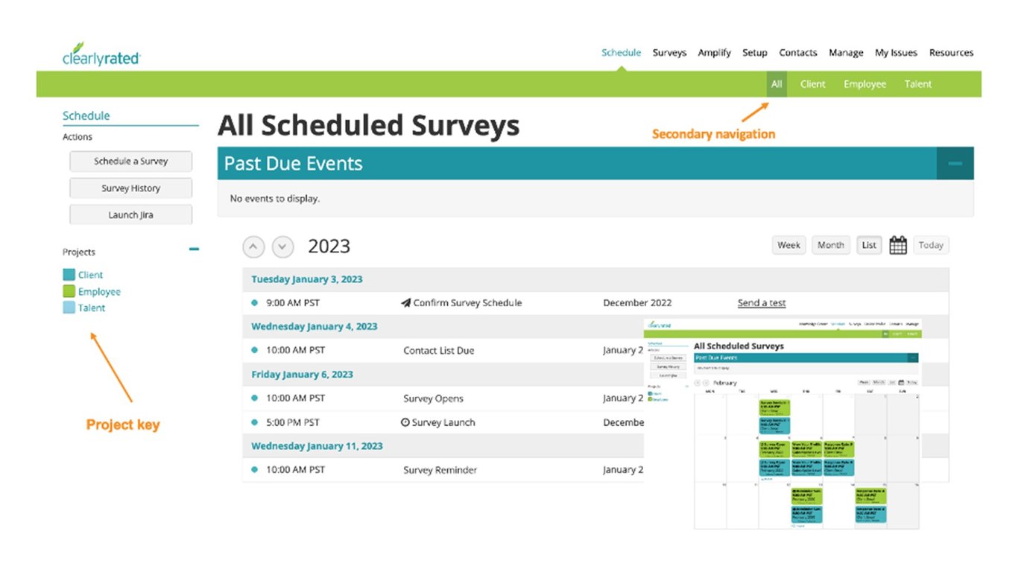Click the Confirm Survey Schedule event
The image size is (1018, 566).
[467, 303]
